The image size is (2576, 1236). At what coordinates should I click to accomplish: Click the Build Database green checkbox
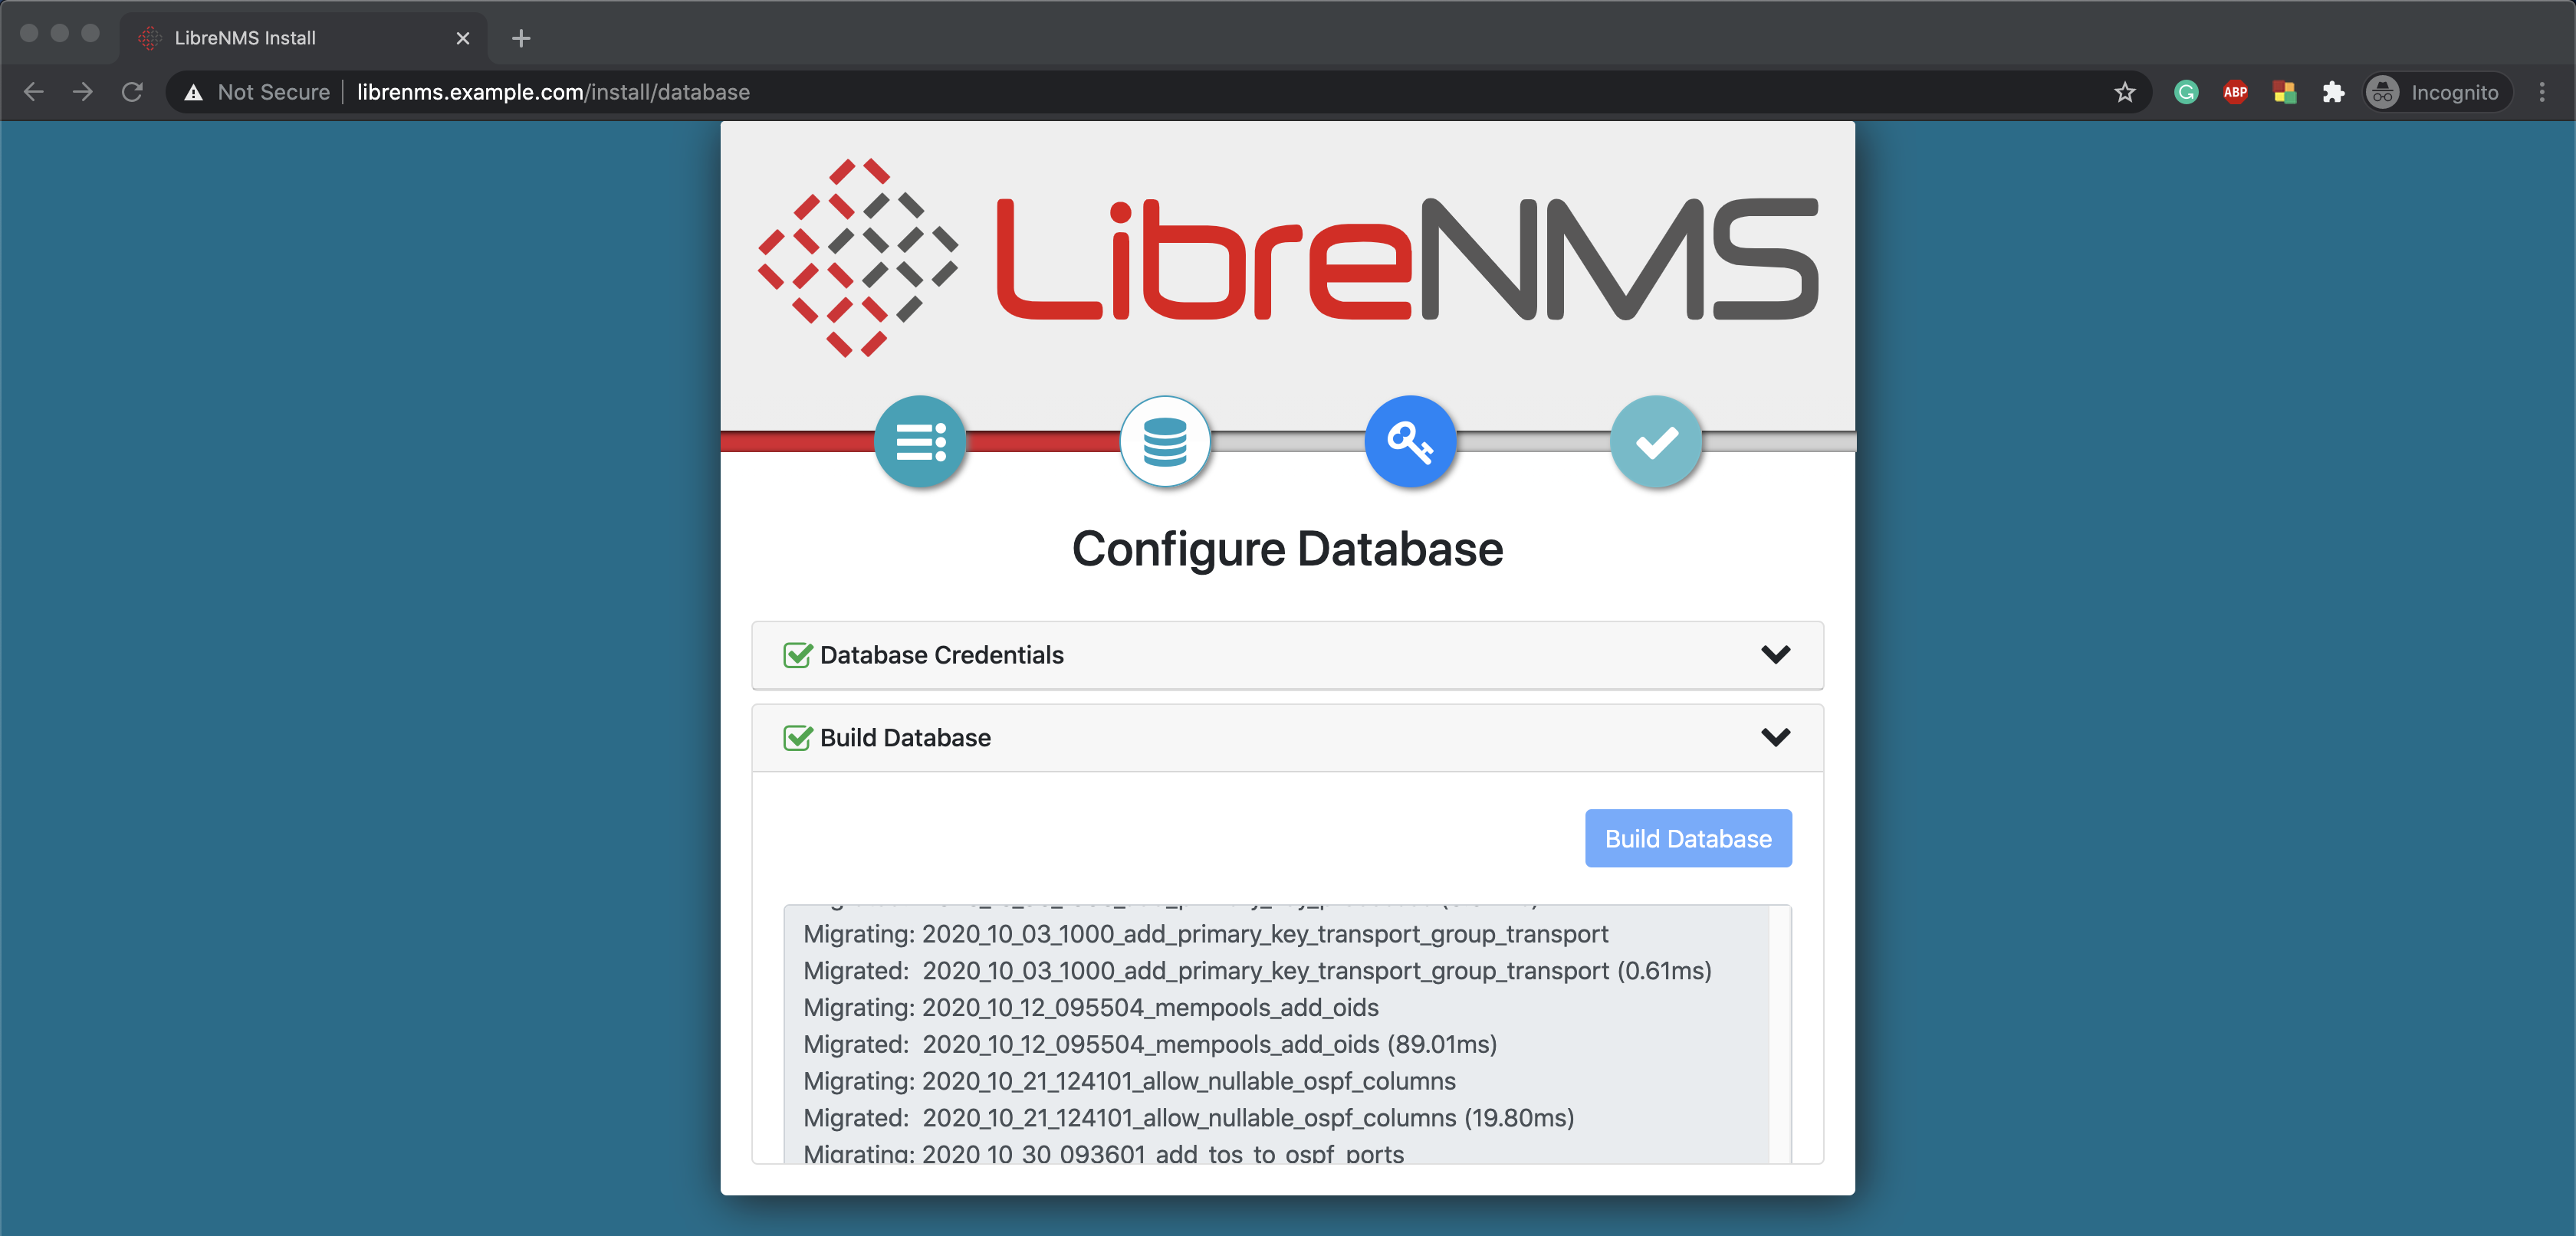797,739
